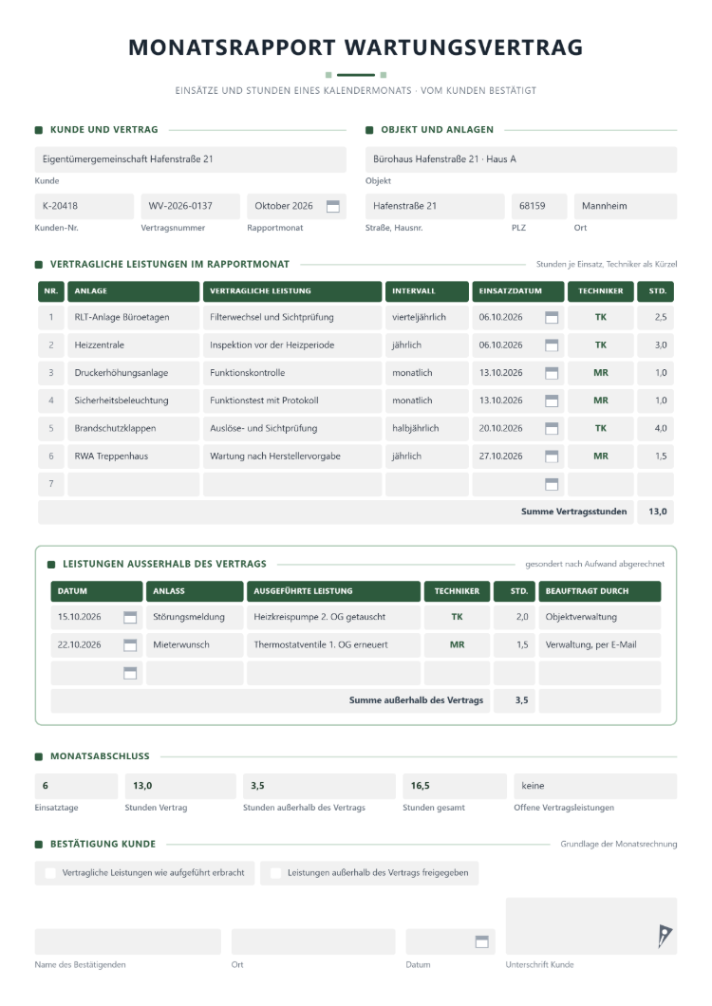This screenshot has height=1006, width=712.
Task: Click technician TK in Brandschutzklappen row
Action: pyautogui.click(x=601, y=429)
